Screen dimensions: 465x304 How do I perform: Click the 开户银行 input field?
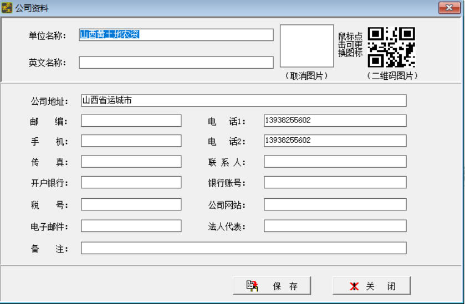131,183
